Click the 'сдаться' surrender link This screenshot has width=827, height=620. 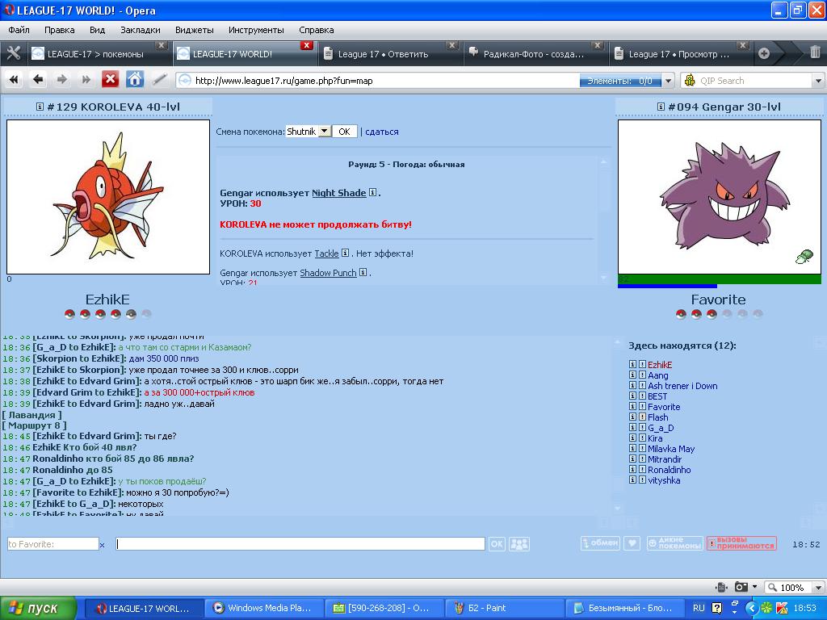[382, 132]
